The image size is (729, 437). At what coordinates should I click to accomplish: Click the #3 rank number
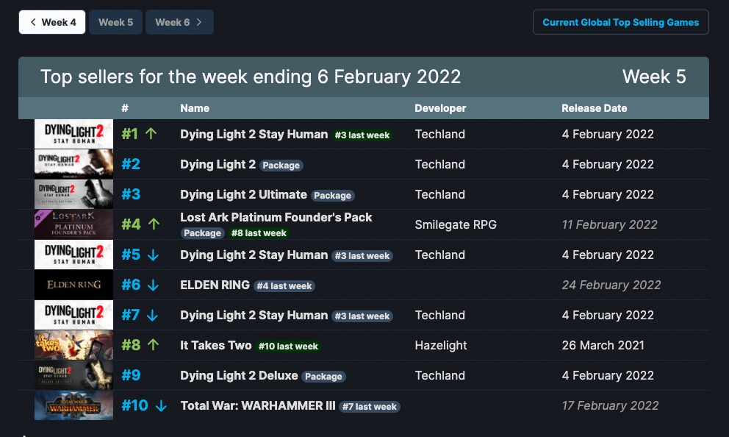131,194
